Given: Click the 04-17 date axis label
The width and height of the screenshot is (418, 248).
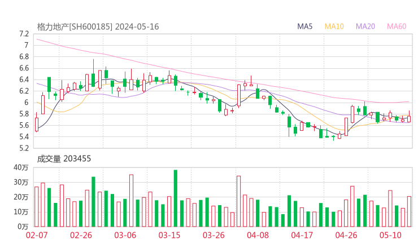Looking at the screenshot, I should tap(302, 235).
